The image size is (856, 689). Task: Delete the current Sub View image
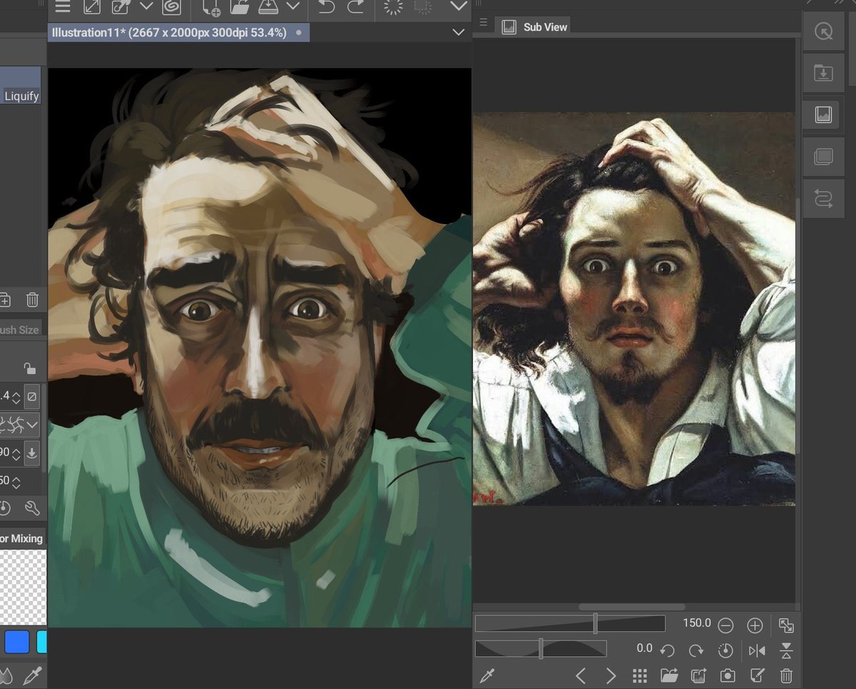(x=786, y=675)
